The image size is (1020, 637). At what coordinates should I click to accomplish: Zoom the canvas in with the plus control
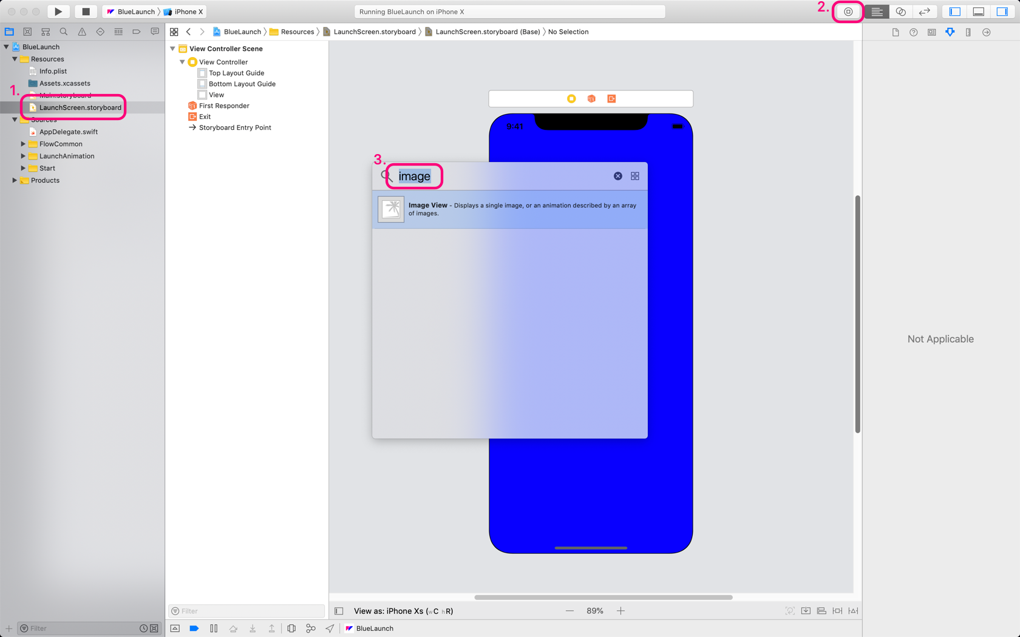pos(620,611)
